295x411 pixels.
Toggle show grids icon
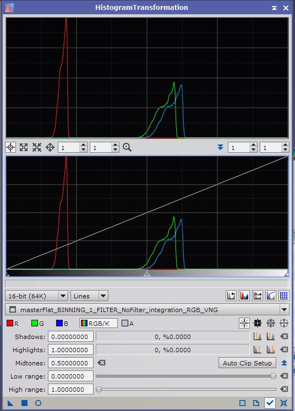click(x=284, y=296)
